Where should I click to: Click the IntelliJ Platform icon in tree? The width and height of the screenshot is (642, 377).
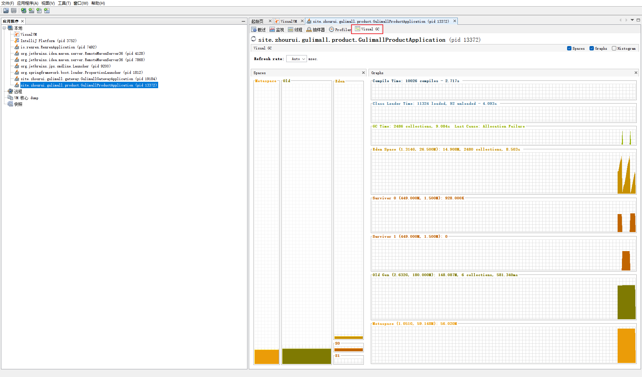[x=17, y=41]
